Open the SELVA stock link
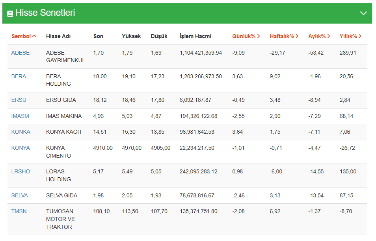The height and width of the screenshot is (241, 376). [x=20, y=195]
